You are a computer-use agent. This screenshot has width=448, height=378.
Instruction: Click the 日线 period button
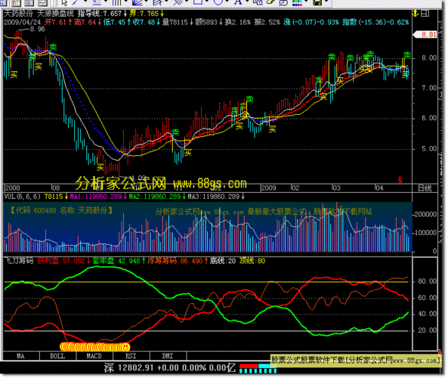point(425,188)
